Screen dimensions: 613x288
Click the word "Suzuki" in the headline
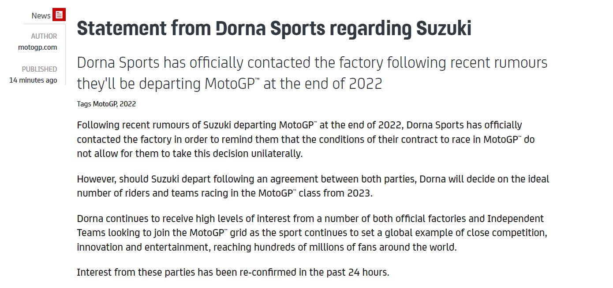pyautogui.click(x=444, y=29)
